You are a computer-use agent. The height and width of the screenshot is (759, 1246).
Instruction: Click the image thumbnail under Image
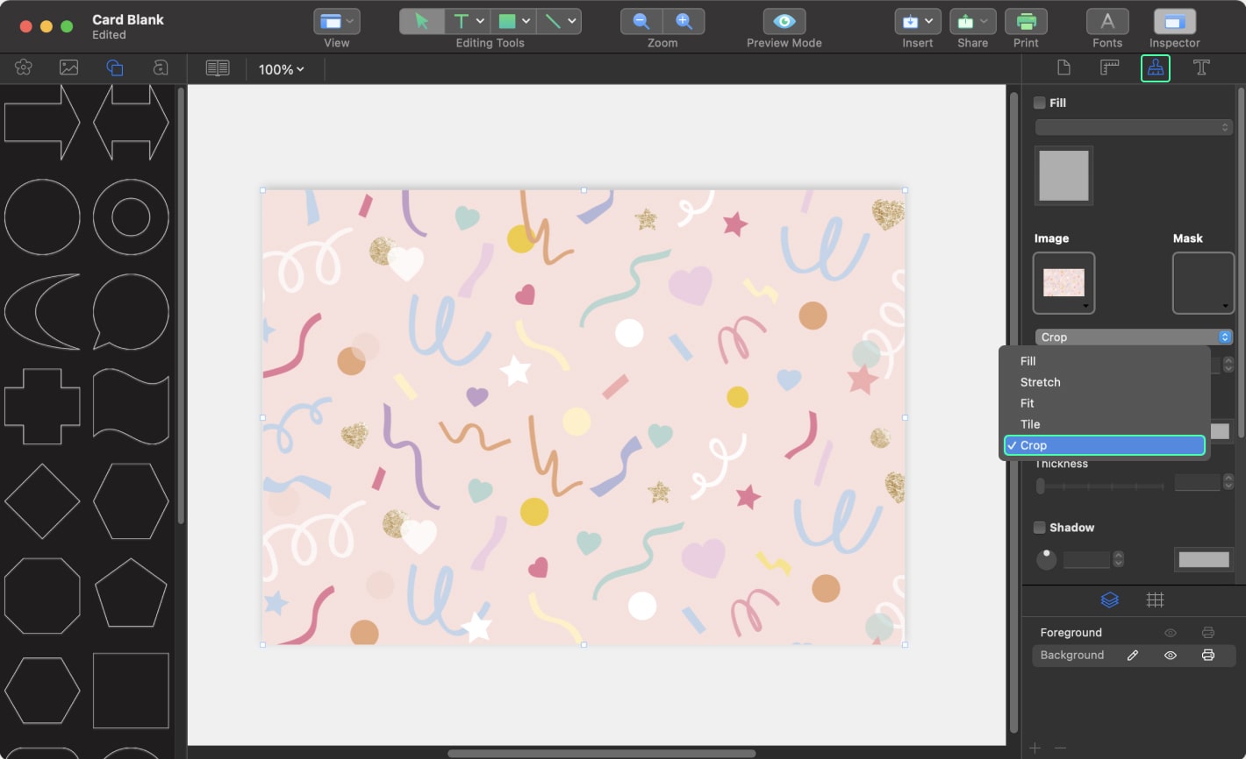tap(1063, 283)
